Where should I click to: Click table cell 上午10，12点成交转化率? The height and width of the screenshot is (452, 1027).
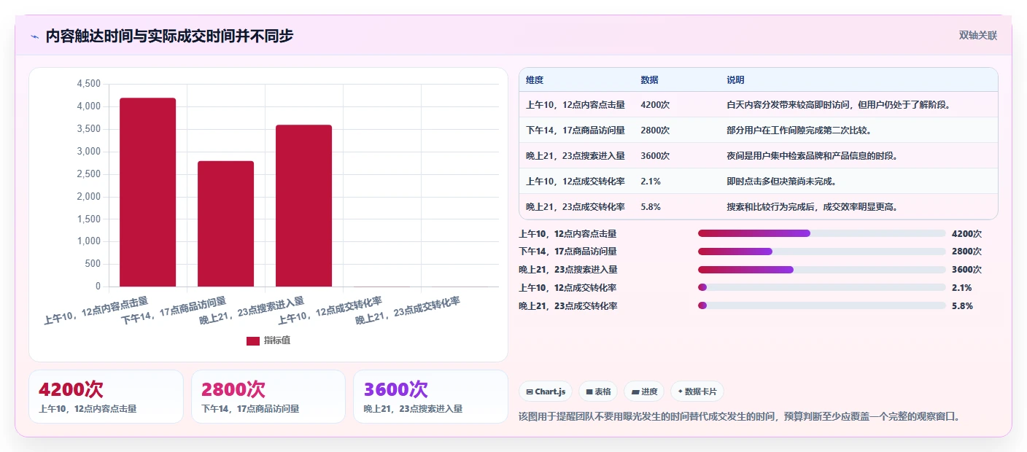(575, 182)
